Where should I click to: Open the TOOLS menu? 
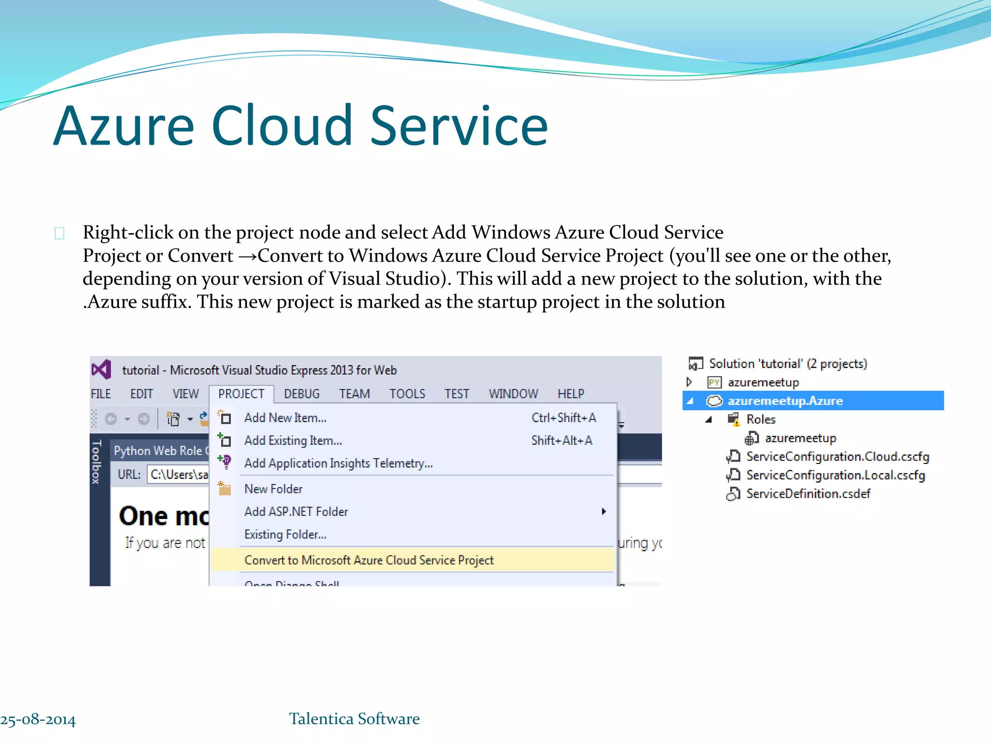407,394
